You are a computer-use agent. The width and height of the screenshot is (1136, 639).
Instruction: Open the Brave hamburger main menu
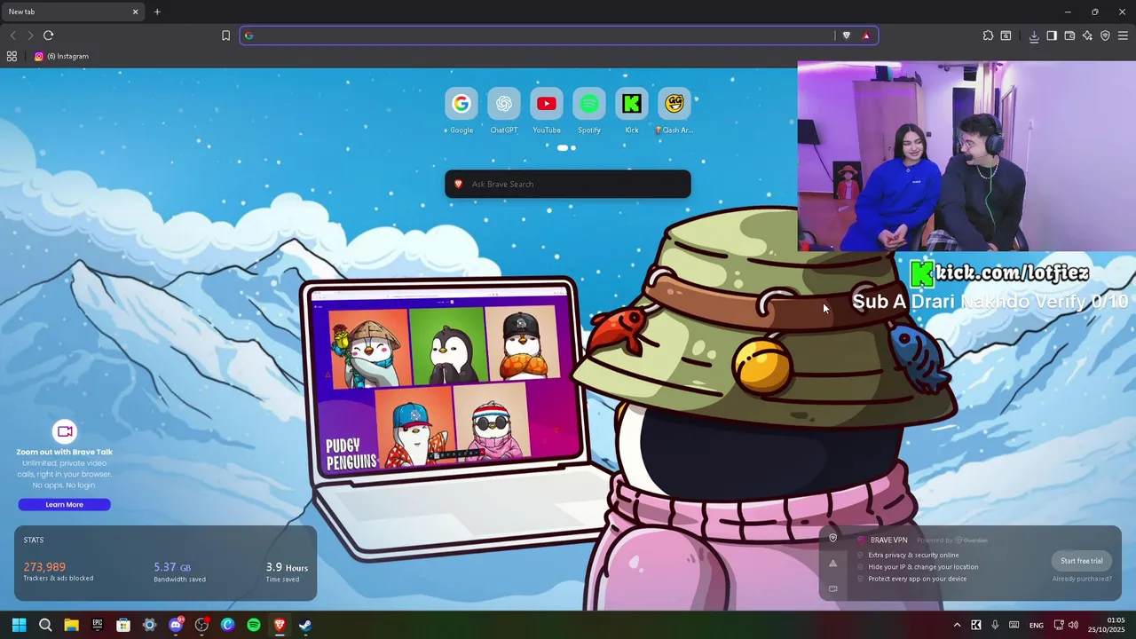point(1123,35)
